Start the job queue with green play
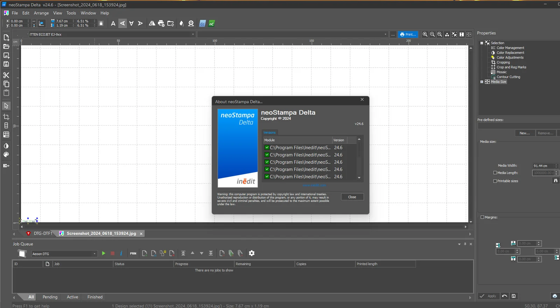 pos(104,253)
